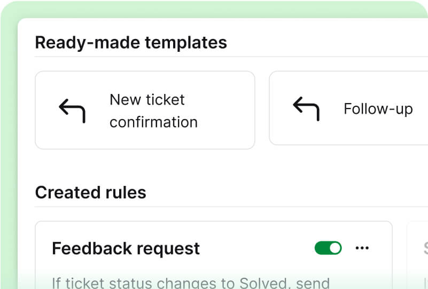Viewport: 428px width, 289px height.
Task: Click the reply arrow icon beside Follow-up
Action: click(x=306, y=108)
